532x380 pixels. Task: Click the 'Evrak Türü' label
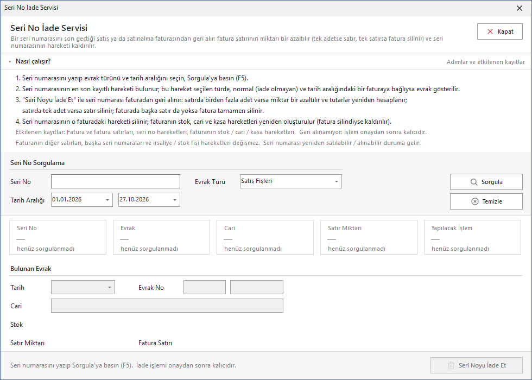click(210, 182)
